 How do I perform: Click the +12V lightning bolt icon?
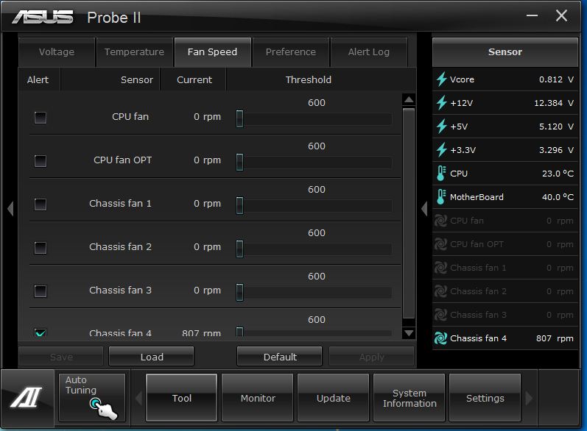coord(442,103)
